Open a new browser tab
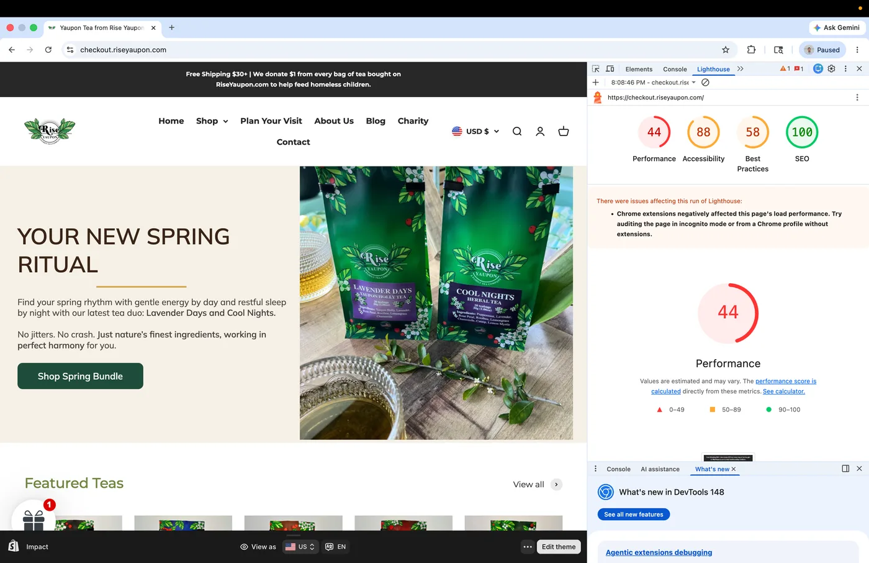The height and width of the screenshot is (563, 869). click(x=172, y=27)
